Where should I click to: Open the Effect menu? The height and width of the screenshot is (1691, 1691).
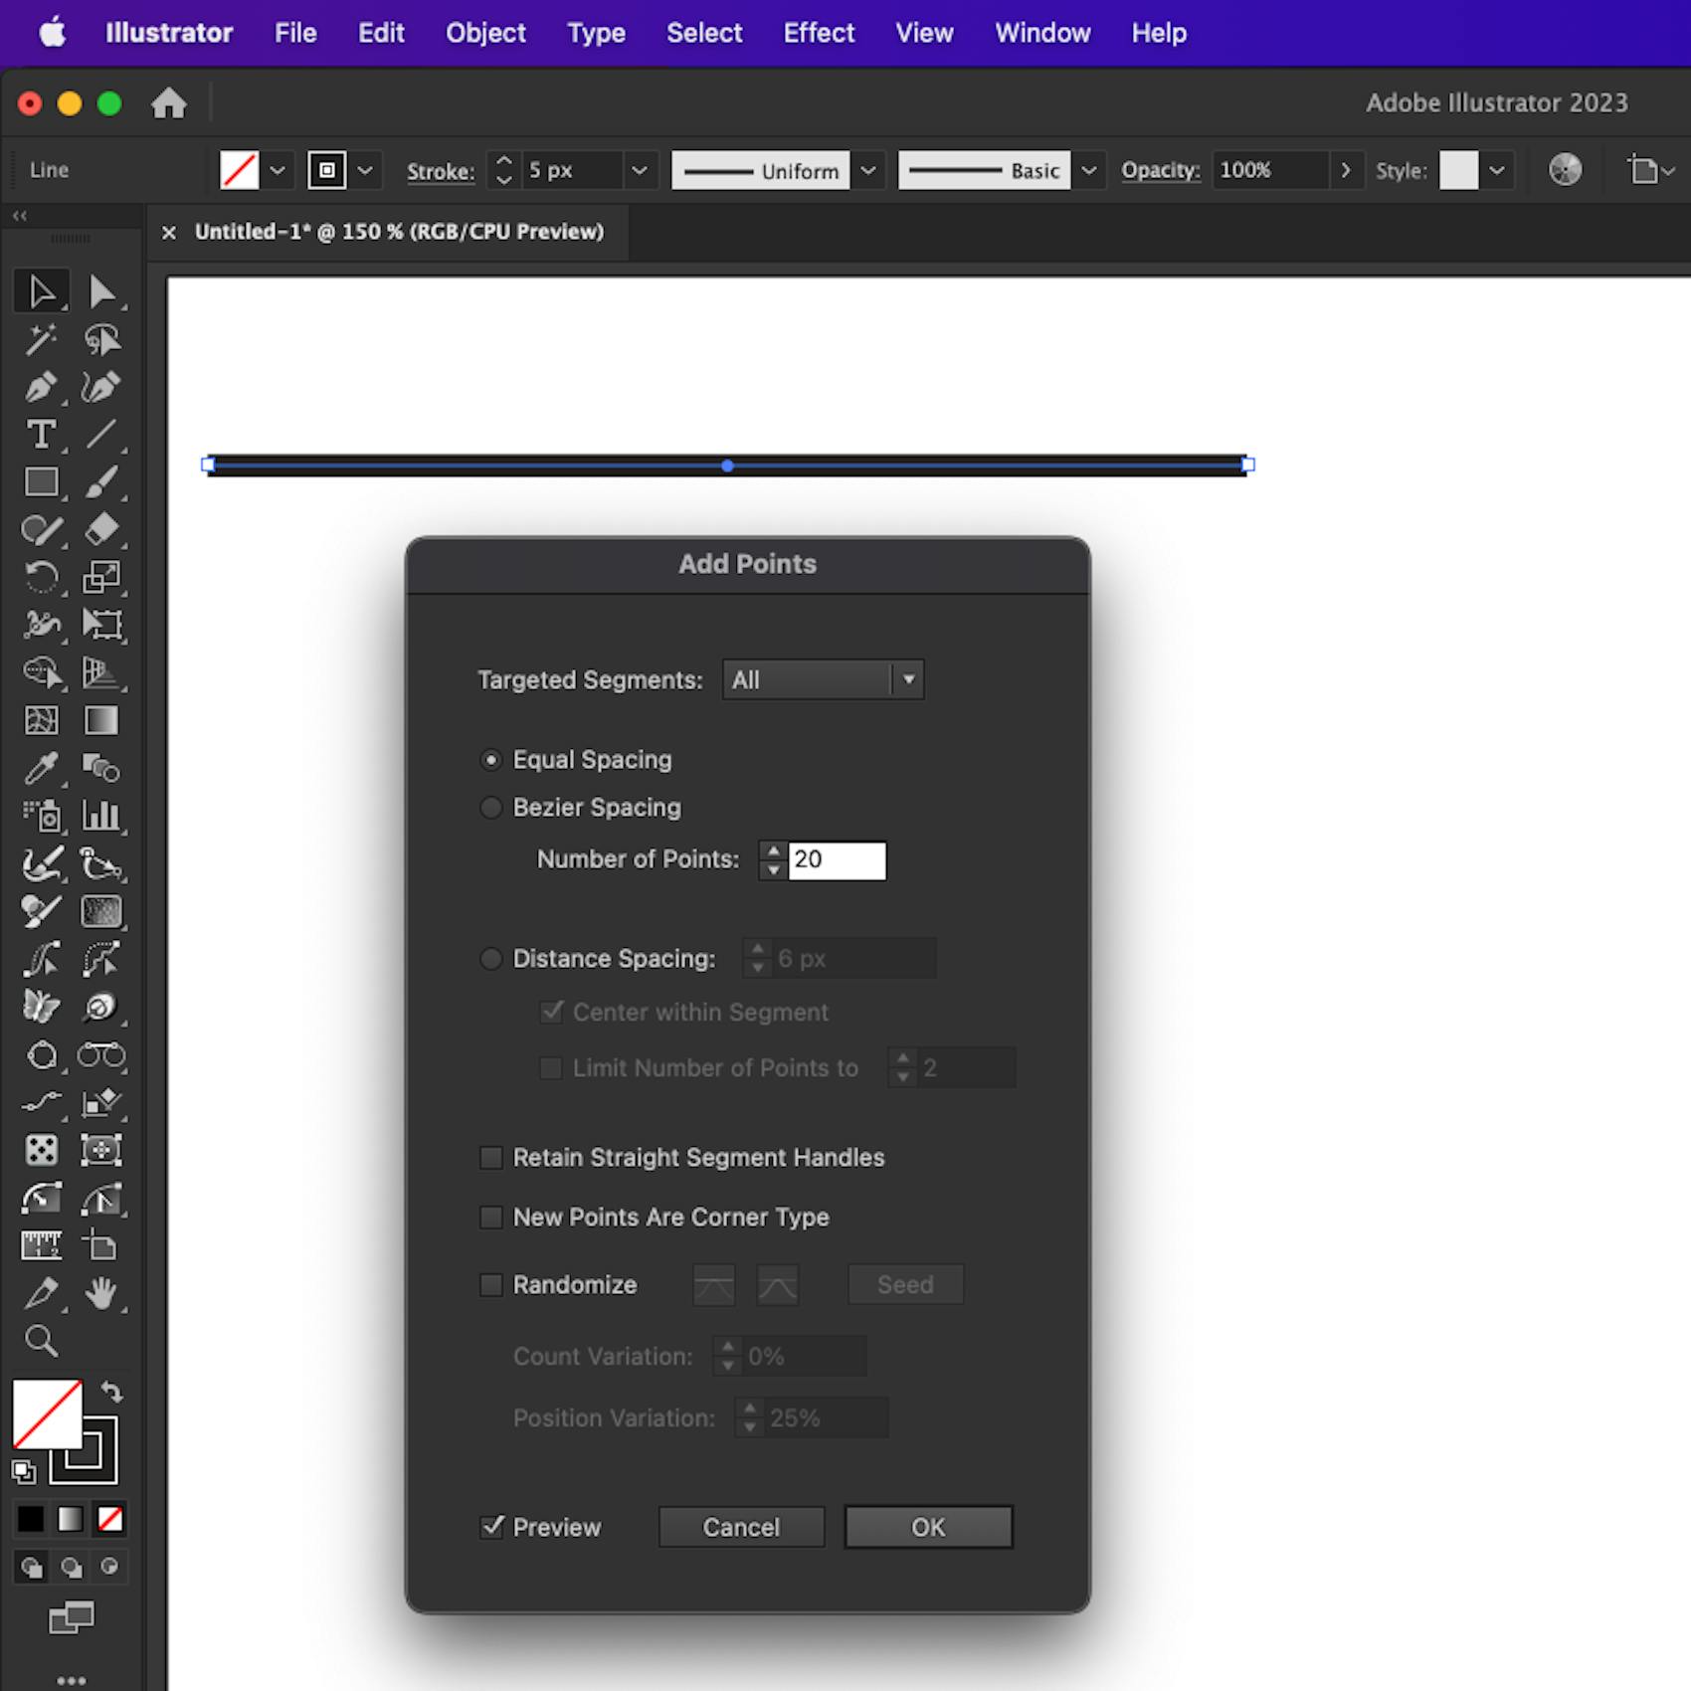pyautogui.click(x=819, y=33)
